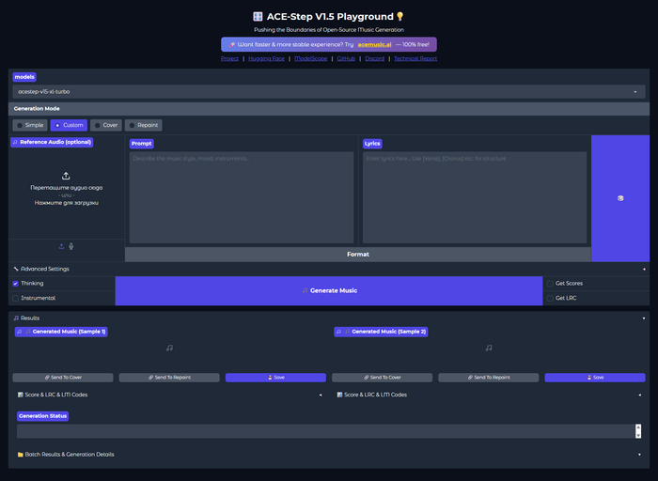Image resolution: width=658 pixels, height=481 pixels.
Task: Disable the Thinking checkbox
Action: tap(16, 284)
